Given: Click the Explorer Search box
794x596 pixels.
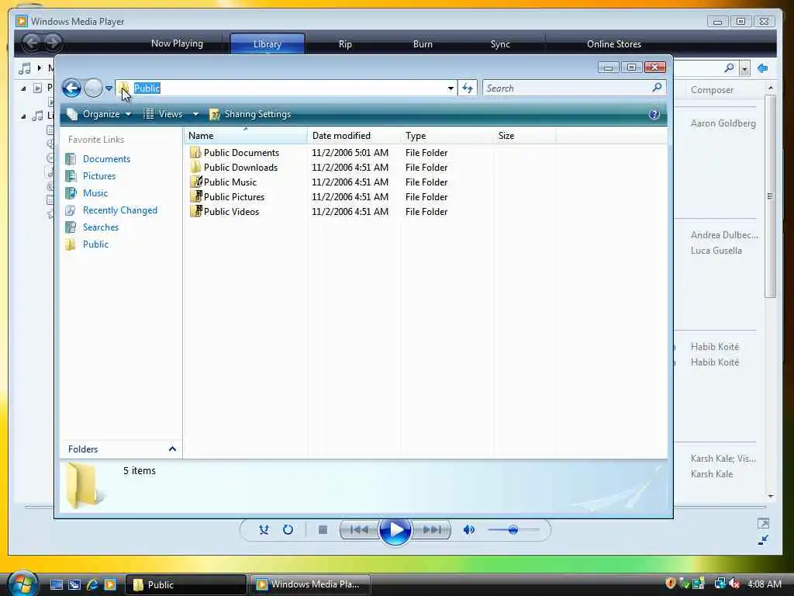Looking at the screenshot, I should click(574, 88).
